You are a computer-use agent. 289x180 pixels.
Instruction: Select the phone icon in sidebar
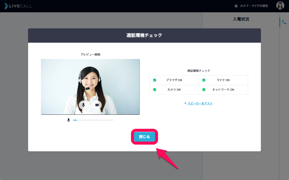(x=284, y=22)
